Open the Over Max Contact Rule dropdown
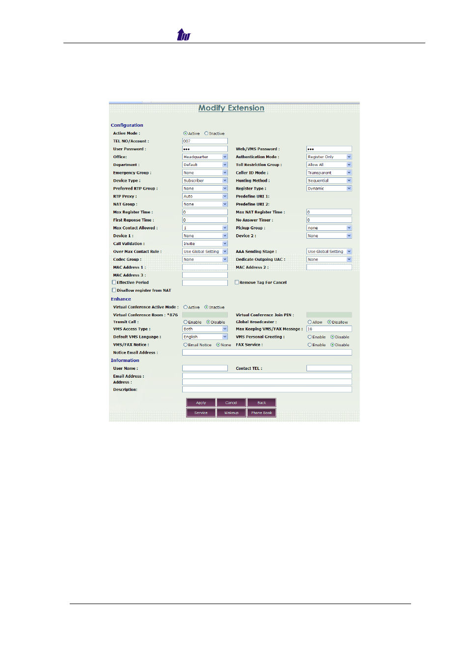 pos(205,251)
